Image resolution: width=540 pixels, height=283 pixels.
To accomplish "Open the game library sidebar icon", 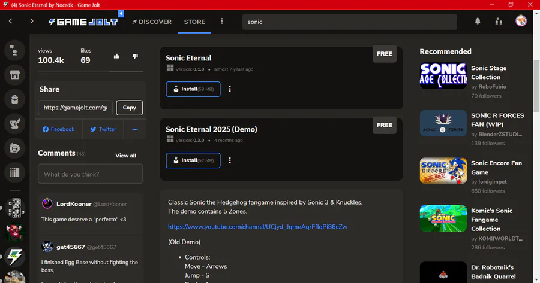I will (x=14, y=172).
